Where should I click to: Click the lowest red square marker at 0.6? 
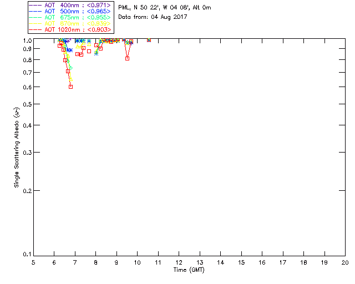pyautogui.click(x=70, y=87)
